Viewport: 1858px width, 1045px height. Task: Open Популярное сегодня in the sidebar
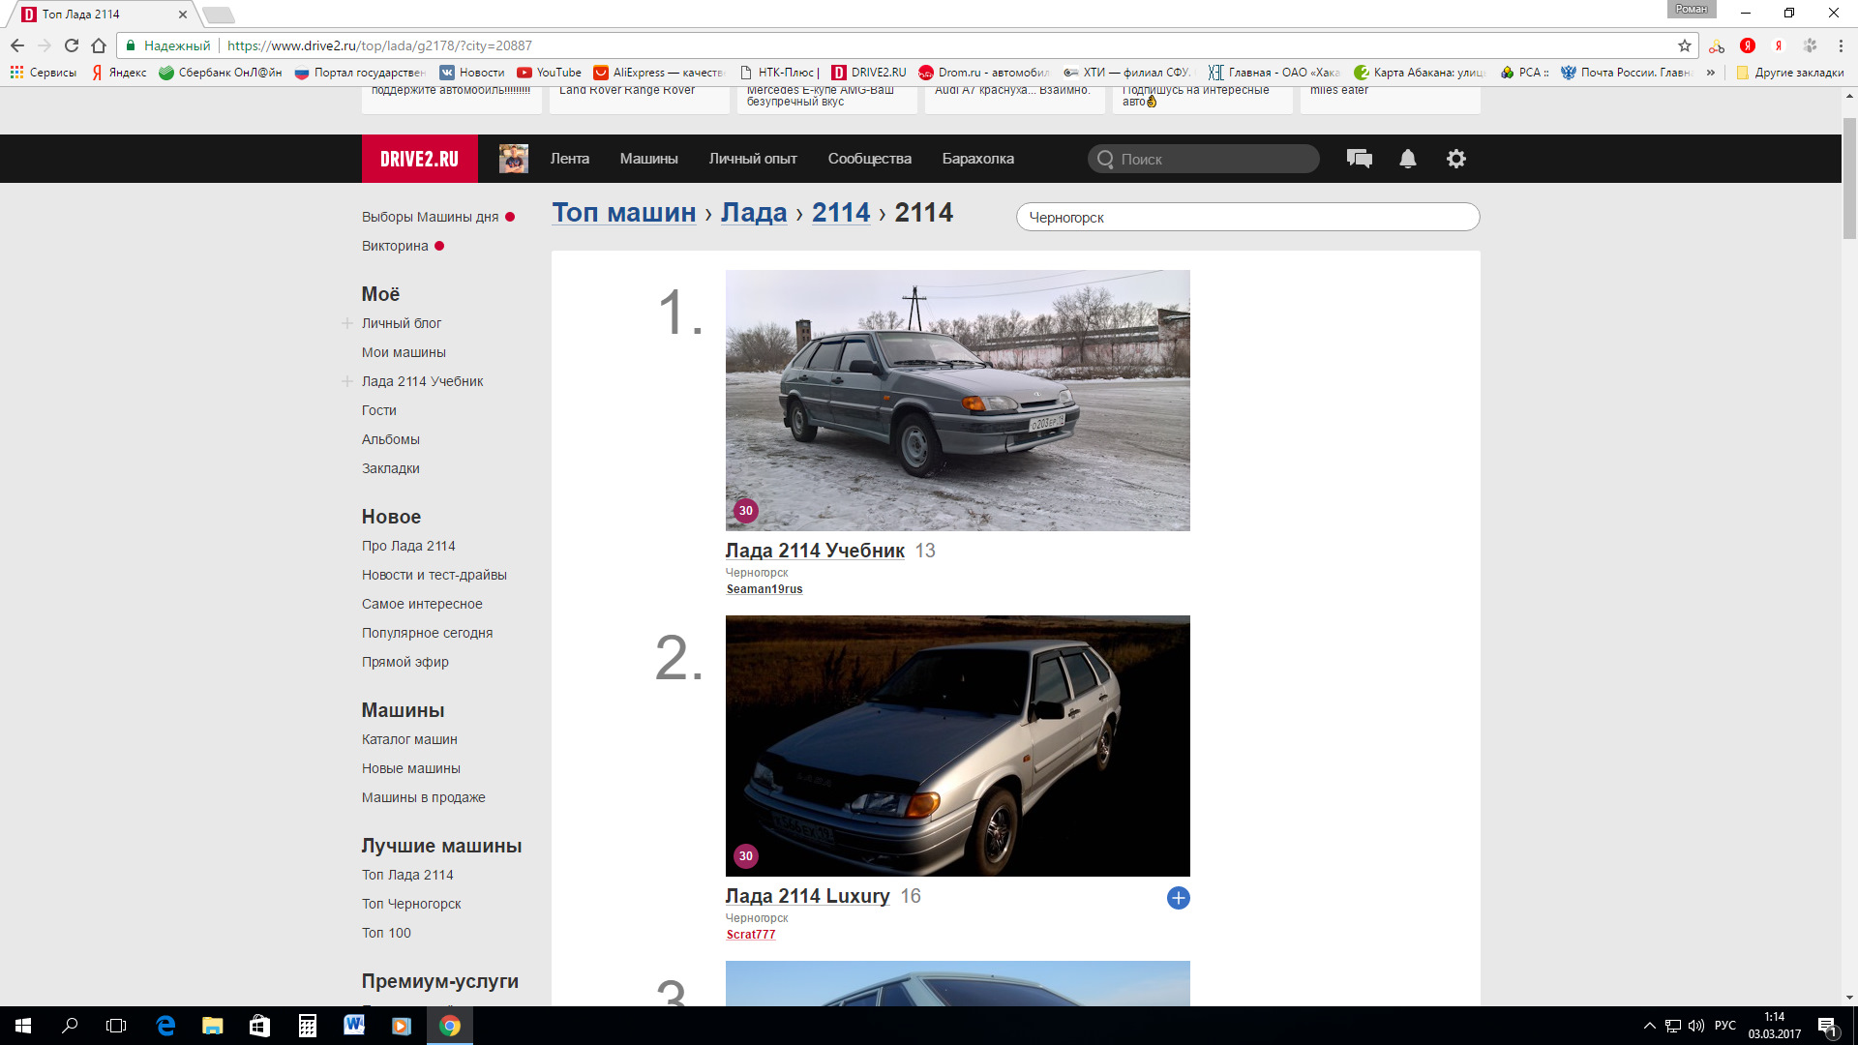428,633
